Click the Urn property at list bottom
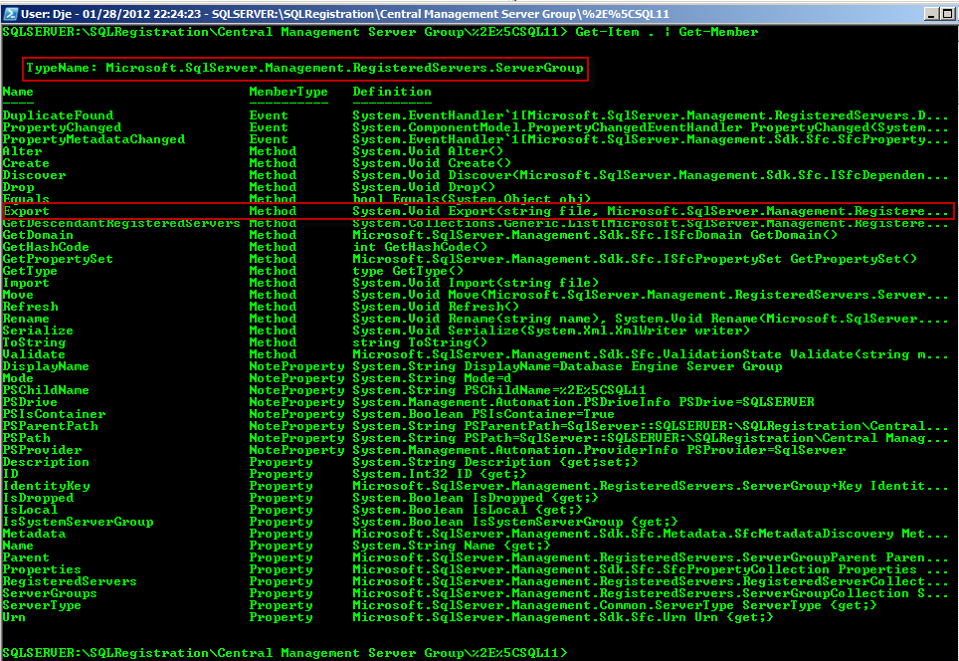This screenshot has width=959, height=661. point(14,617)
